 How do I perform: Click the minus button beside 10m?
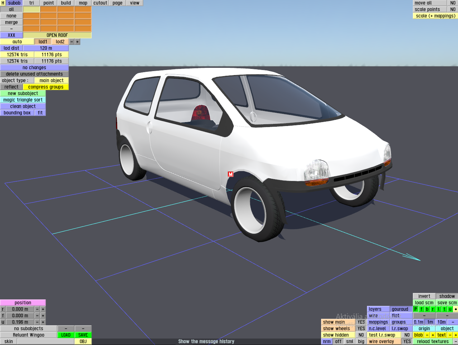click(x=453, y=322)
